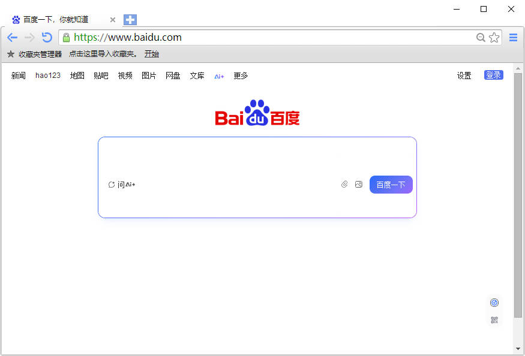Open a new tab with plus button
The height and width of the screenshot is (356, 525).
130,20
